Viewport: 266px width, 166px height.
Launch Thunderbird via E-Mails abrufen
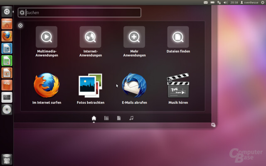pyautogui.click(x=134, y=88)
